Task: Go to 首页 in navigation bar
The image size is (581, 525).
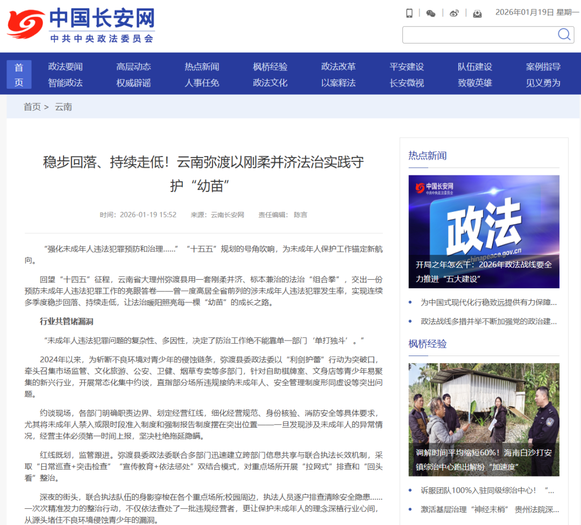Action: coord(19,74)
